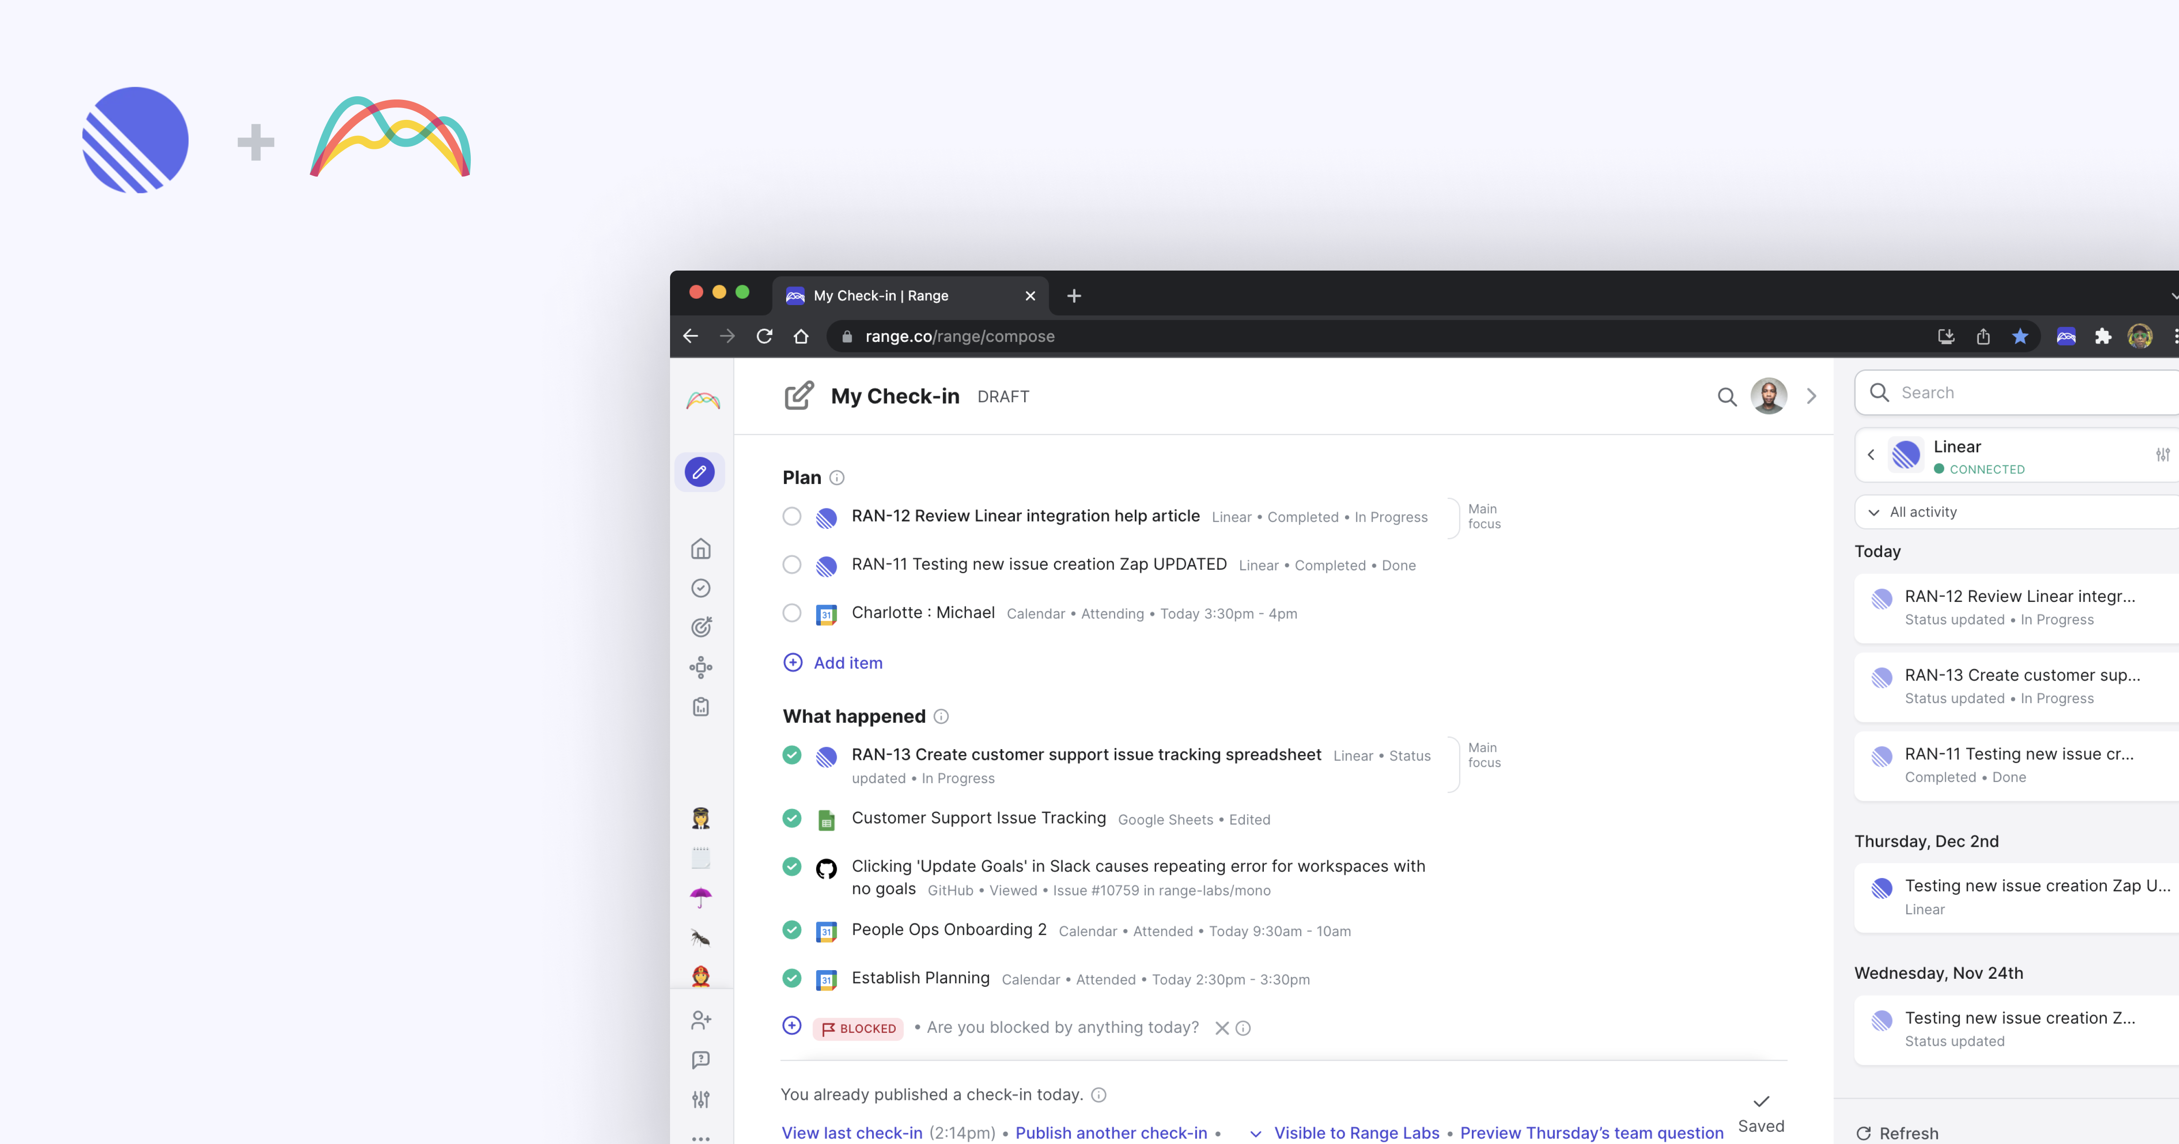Click the browser home icon

[x=800, y=336]
